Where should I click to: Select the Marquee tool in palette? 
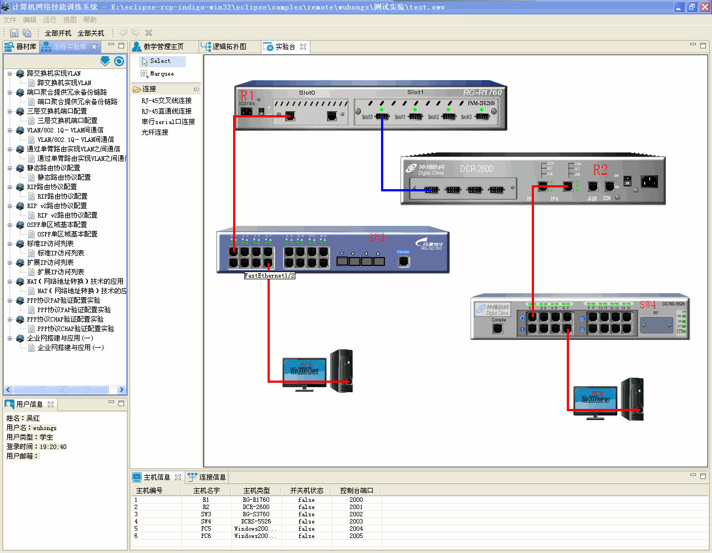pyautogui.click(x=161, y=73)
